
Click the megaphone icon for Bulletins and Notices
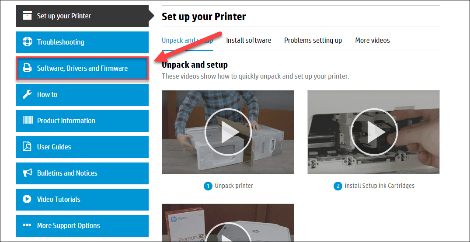27,173
